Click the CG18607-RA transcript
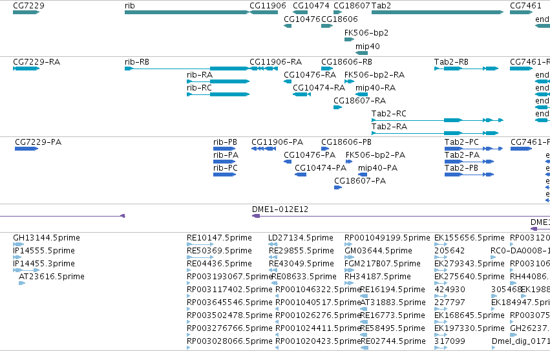This screenshot has width=550, height=351. [x=337, y=107]
